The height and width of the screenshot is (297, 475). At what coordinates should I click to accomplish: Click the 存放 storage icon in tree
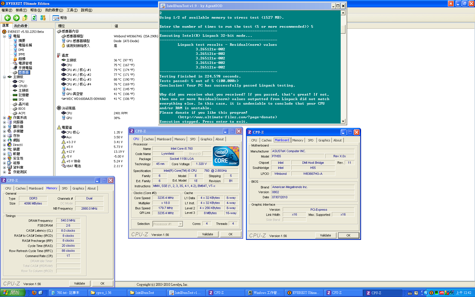[10, 136]
